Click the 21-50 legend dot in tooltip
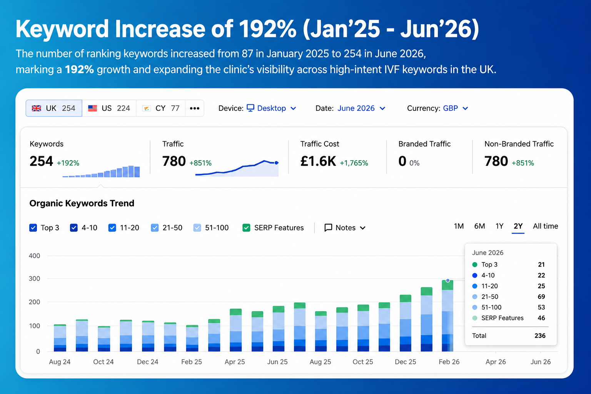Viewport: 591px width, 394px height. point(475,297)
